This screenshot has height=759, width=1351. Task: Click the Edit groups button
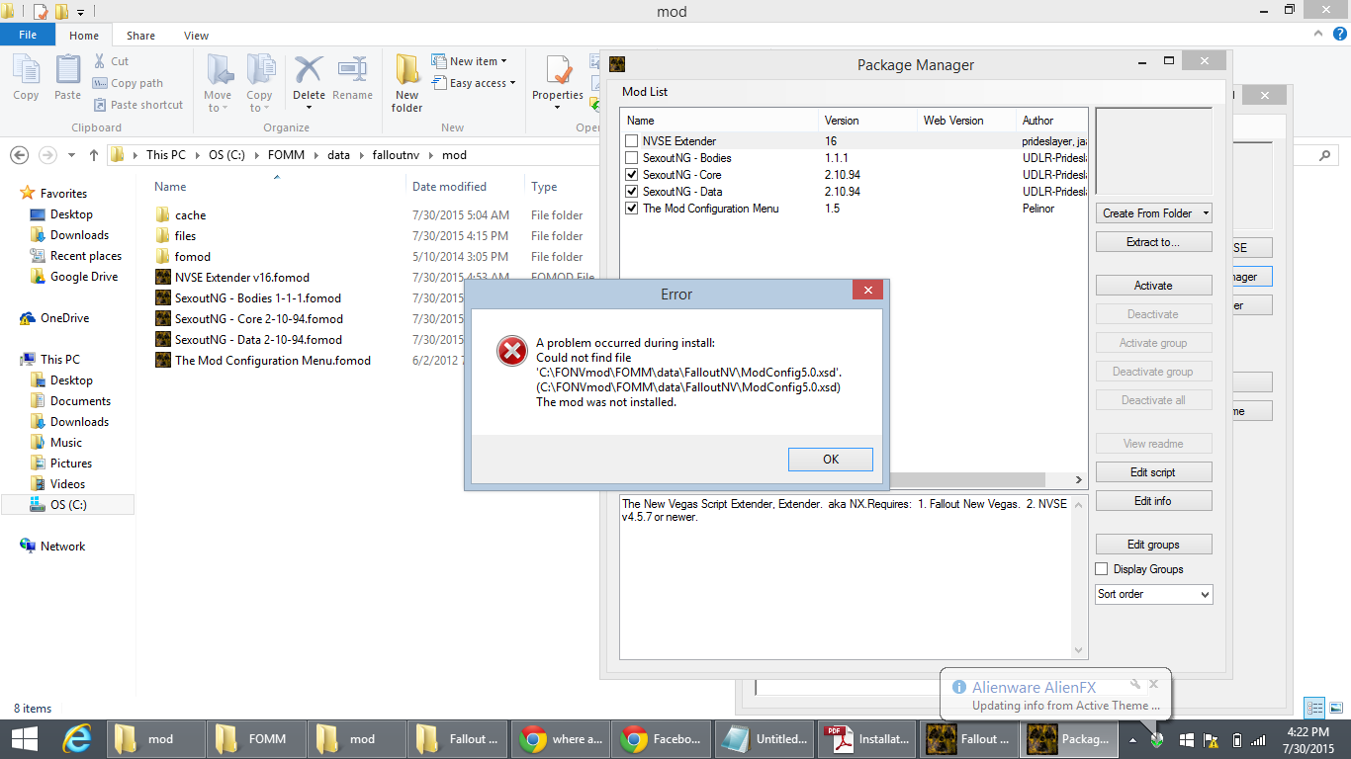[x=1154, y=545]
